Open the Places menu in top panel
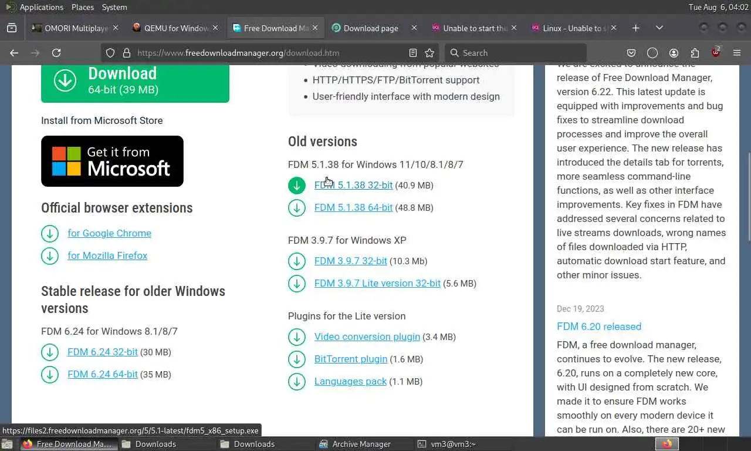The image size is (751, 451). (x=83, y=7)
